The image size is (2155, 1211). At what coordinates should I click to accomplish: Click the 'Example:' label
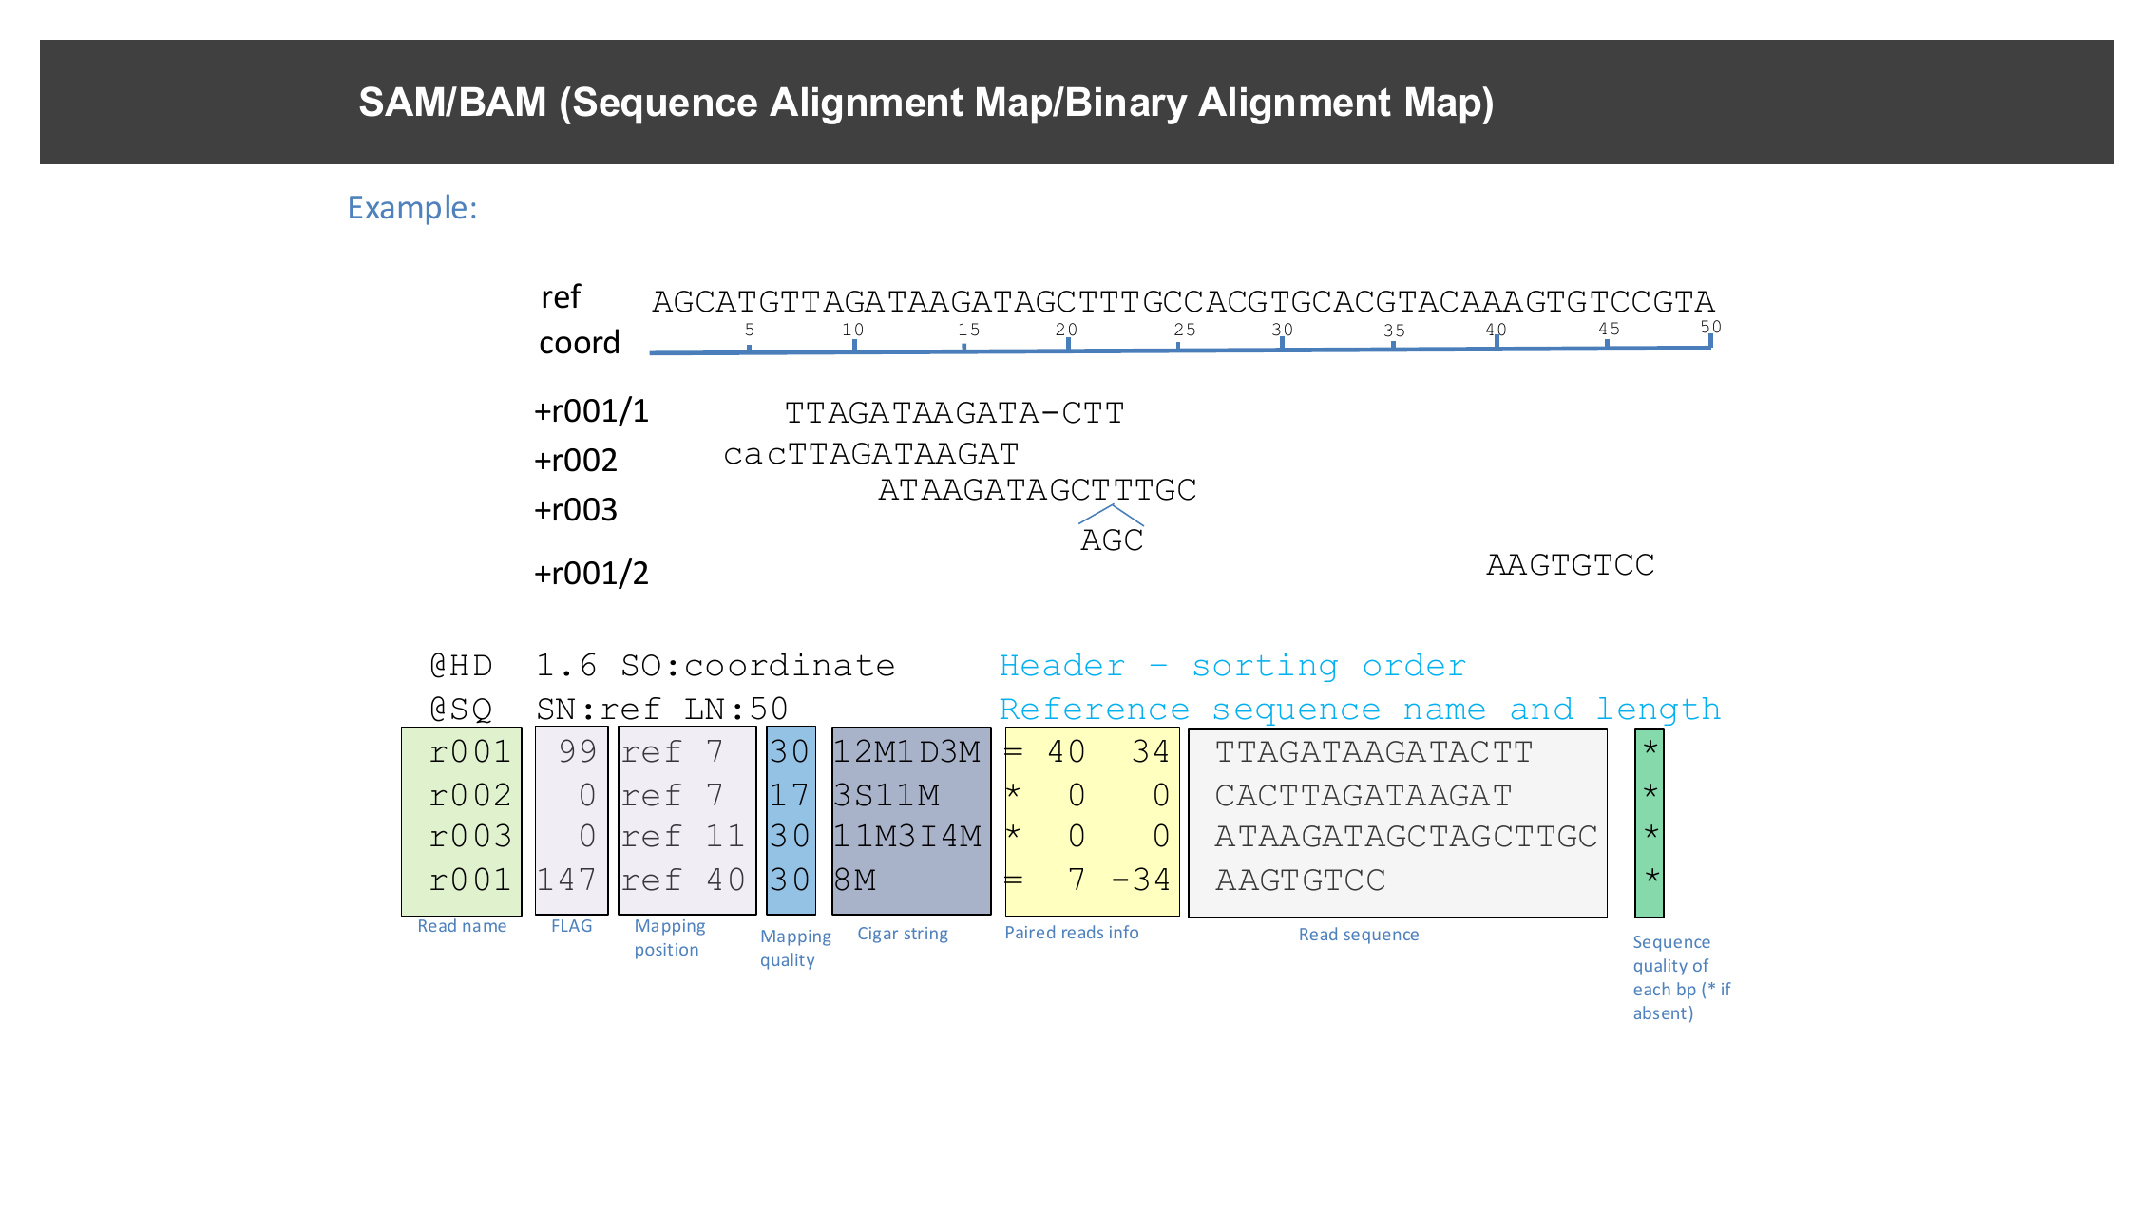tap(412, 208)
